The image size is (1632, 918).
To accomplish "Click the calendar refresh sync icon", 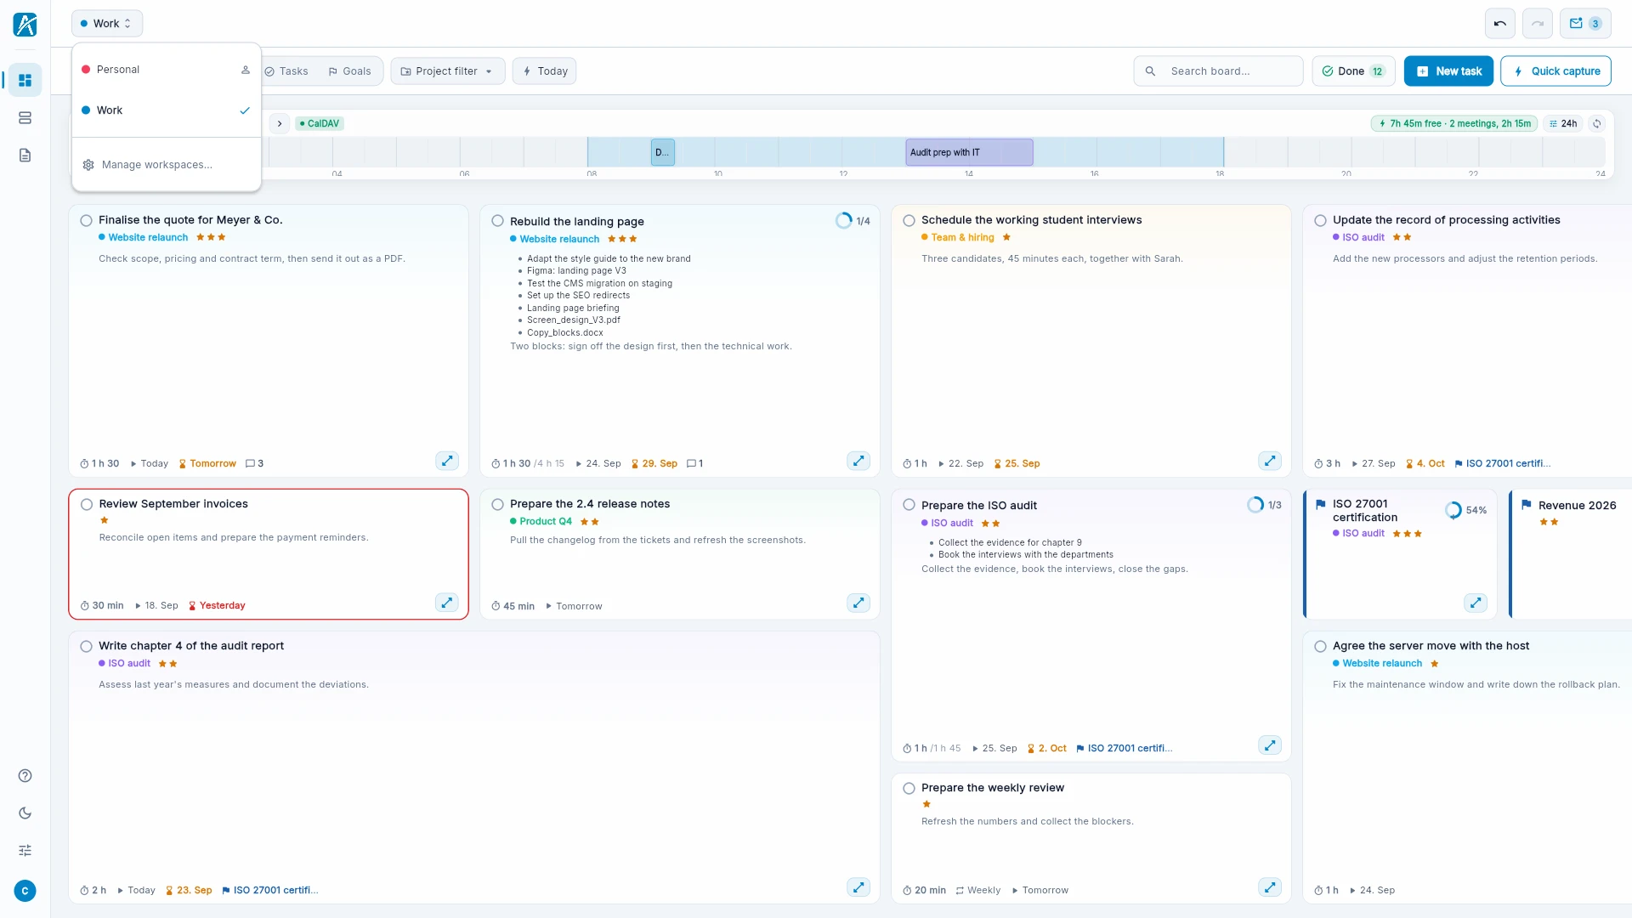I will [x=1596, y=123].
